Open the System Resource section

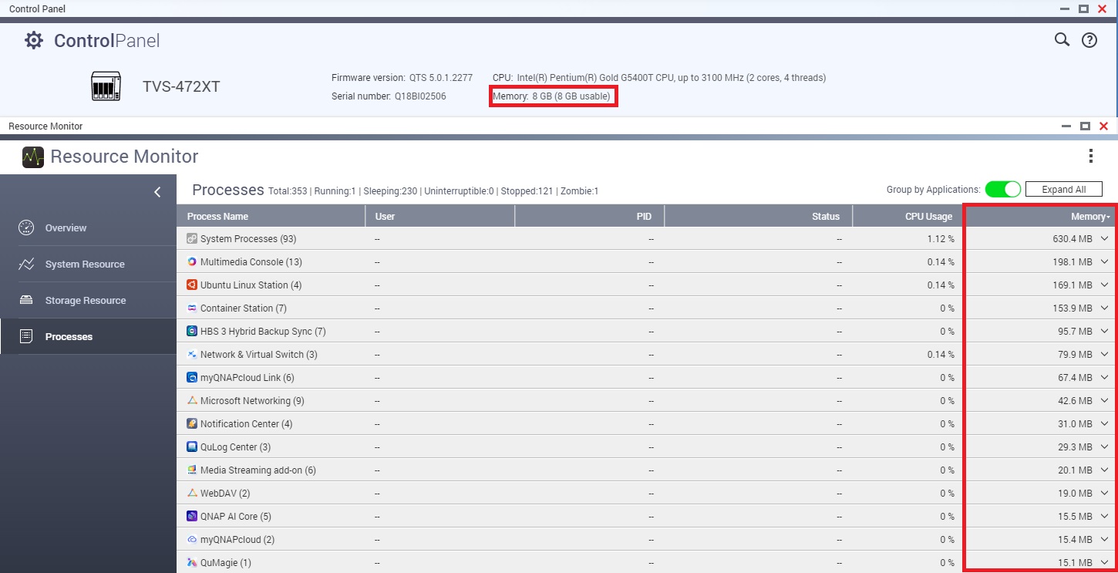pyautogui.click(x=88, y=264)
